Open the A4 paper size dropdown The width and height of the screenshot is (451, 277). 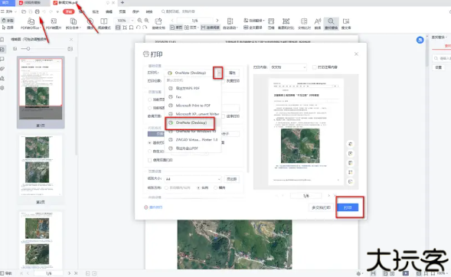click(193, 179)
